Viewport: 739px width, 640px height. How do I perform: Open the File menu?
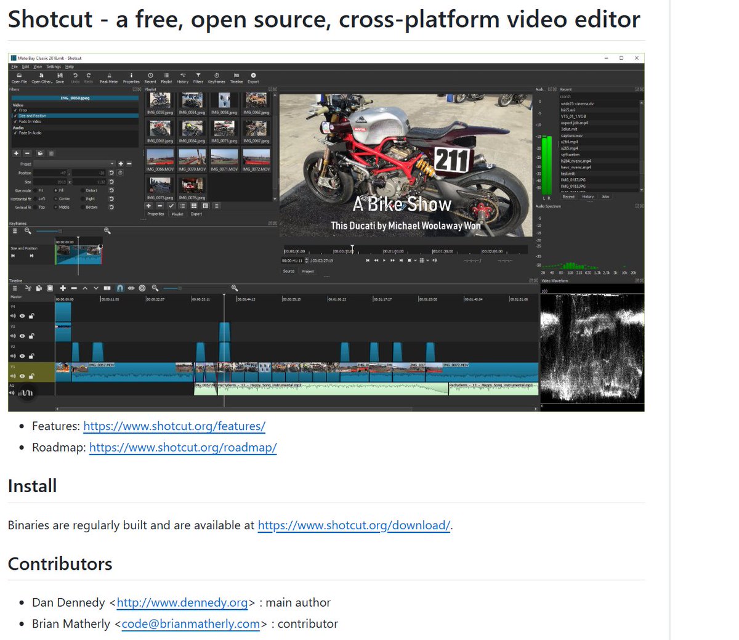click(15, 67)
